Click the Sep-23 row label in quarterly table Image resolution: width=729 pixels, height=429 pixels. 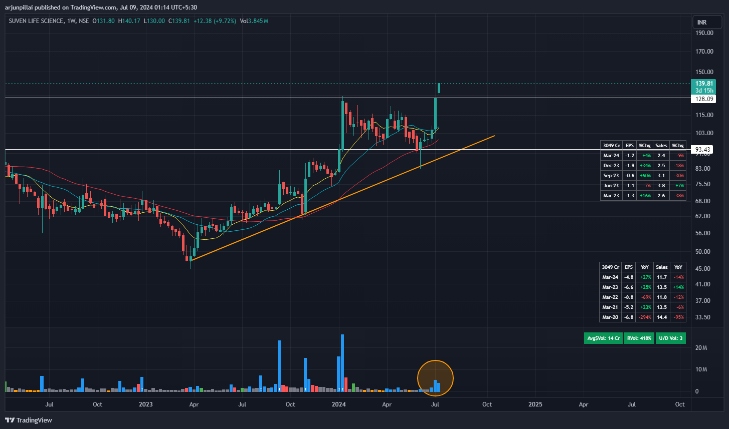(x=611, y=175)
